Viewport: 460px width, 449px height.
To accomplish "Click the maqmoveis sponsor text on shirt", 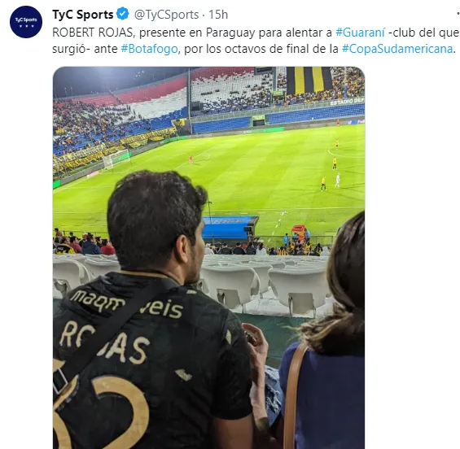I will tap(127, 303).
